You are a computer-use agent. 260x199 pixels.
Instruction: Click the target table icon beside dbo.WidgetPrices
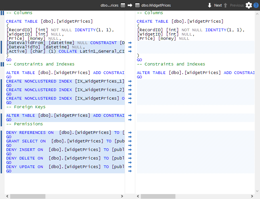coord(138,5)
